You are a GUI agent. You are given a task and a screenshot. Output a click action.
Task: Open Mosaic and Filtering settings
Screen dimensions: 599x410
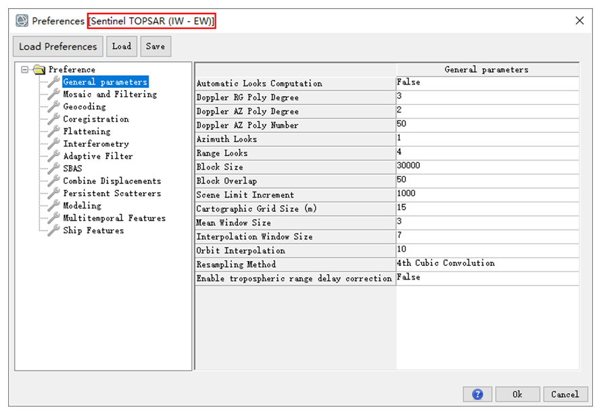pyautogui.click(x=110, y=94)
